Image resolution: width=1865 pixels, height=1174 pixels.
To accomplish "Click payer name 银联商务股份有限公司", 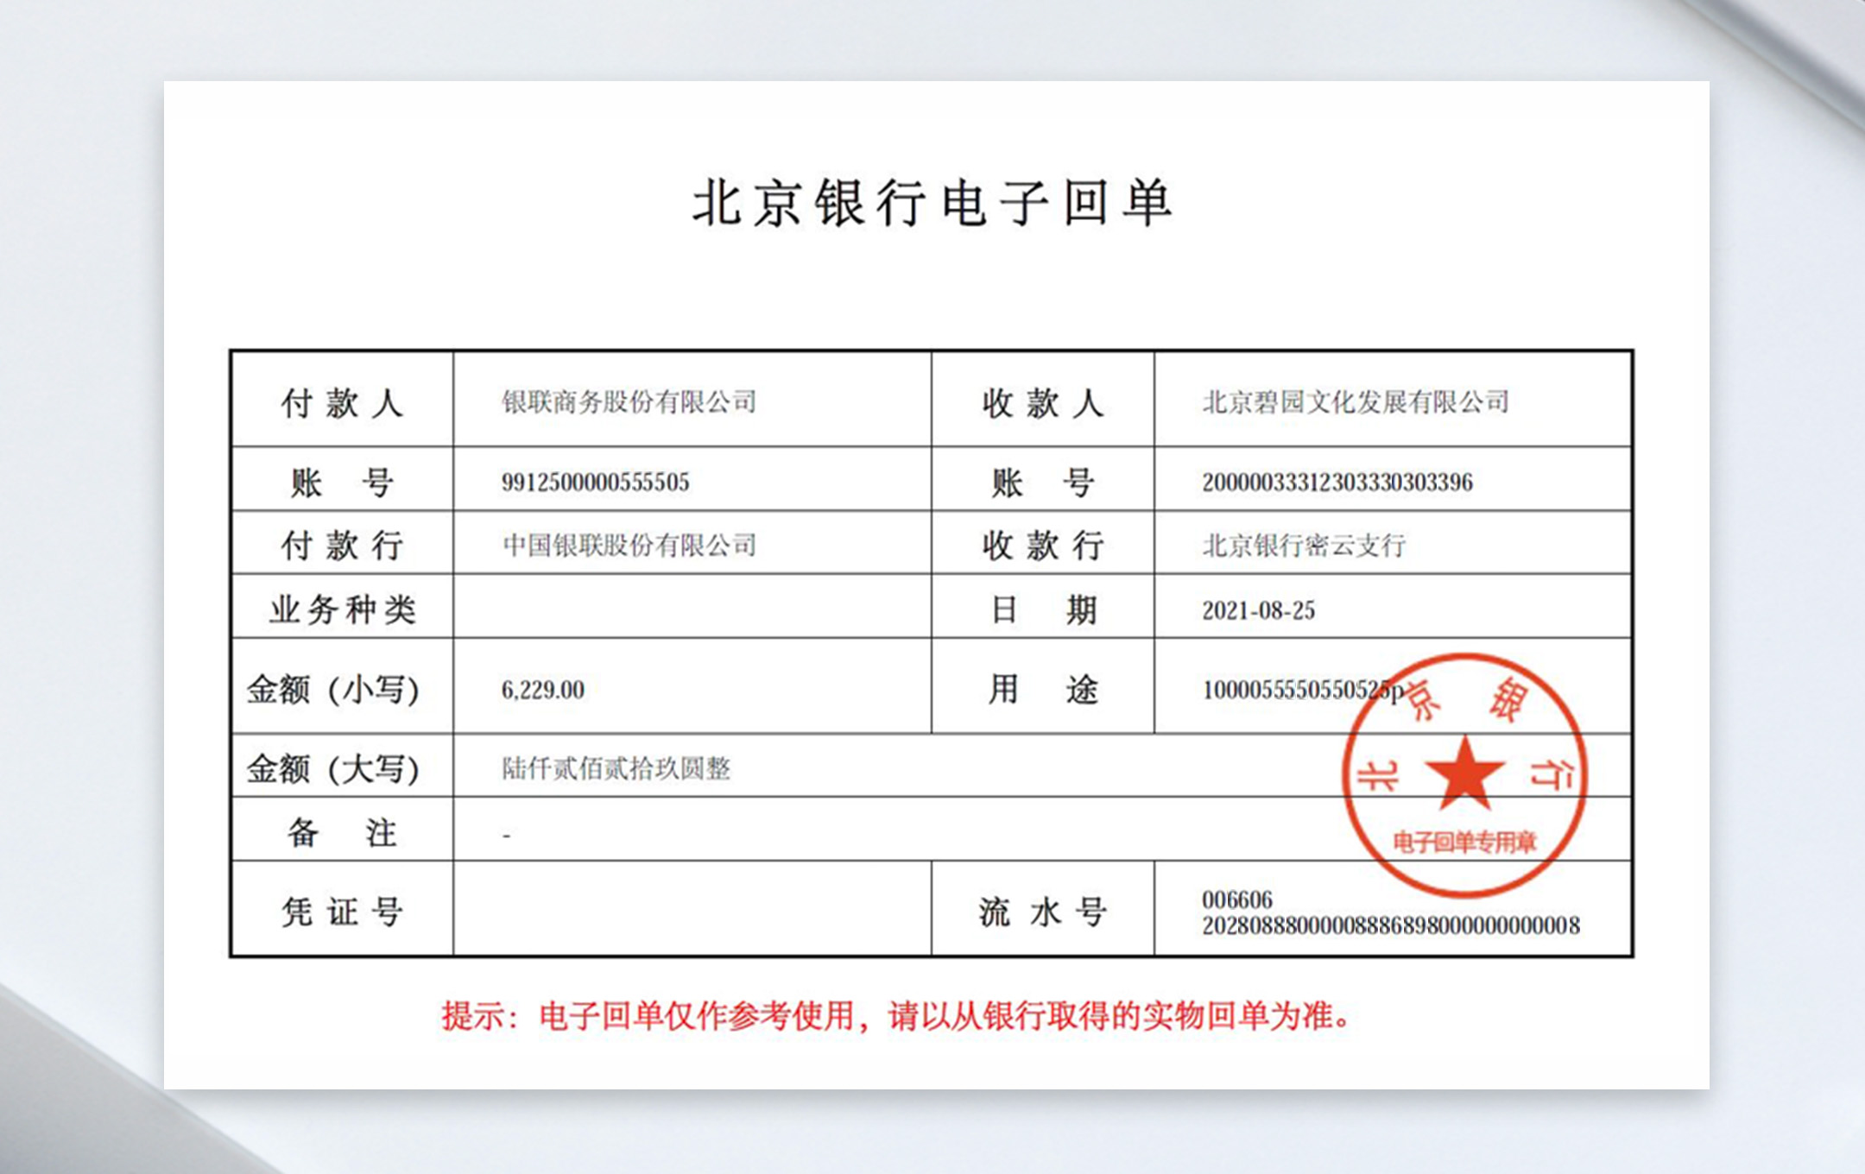I will [x=629, y=402].
